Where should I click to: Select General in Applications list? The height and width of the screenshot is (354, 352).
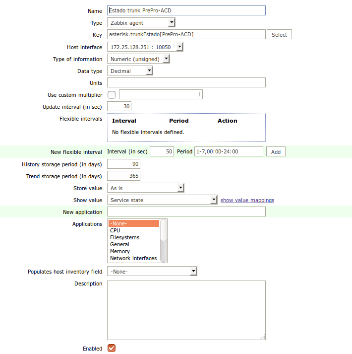134,244
